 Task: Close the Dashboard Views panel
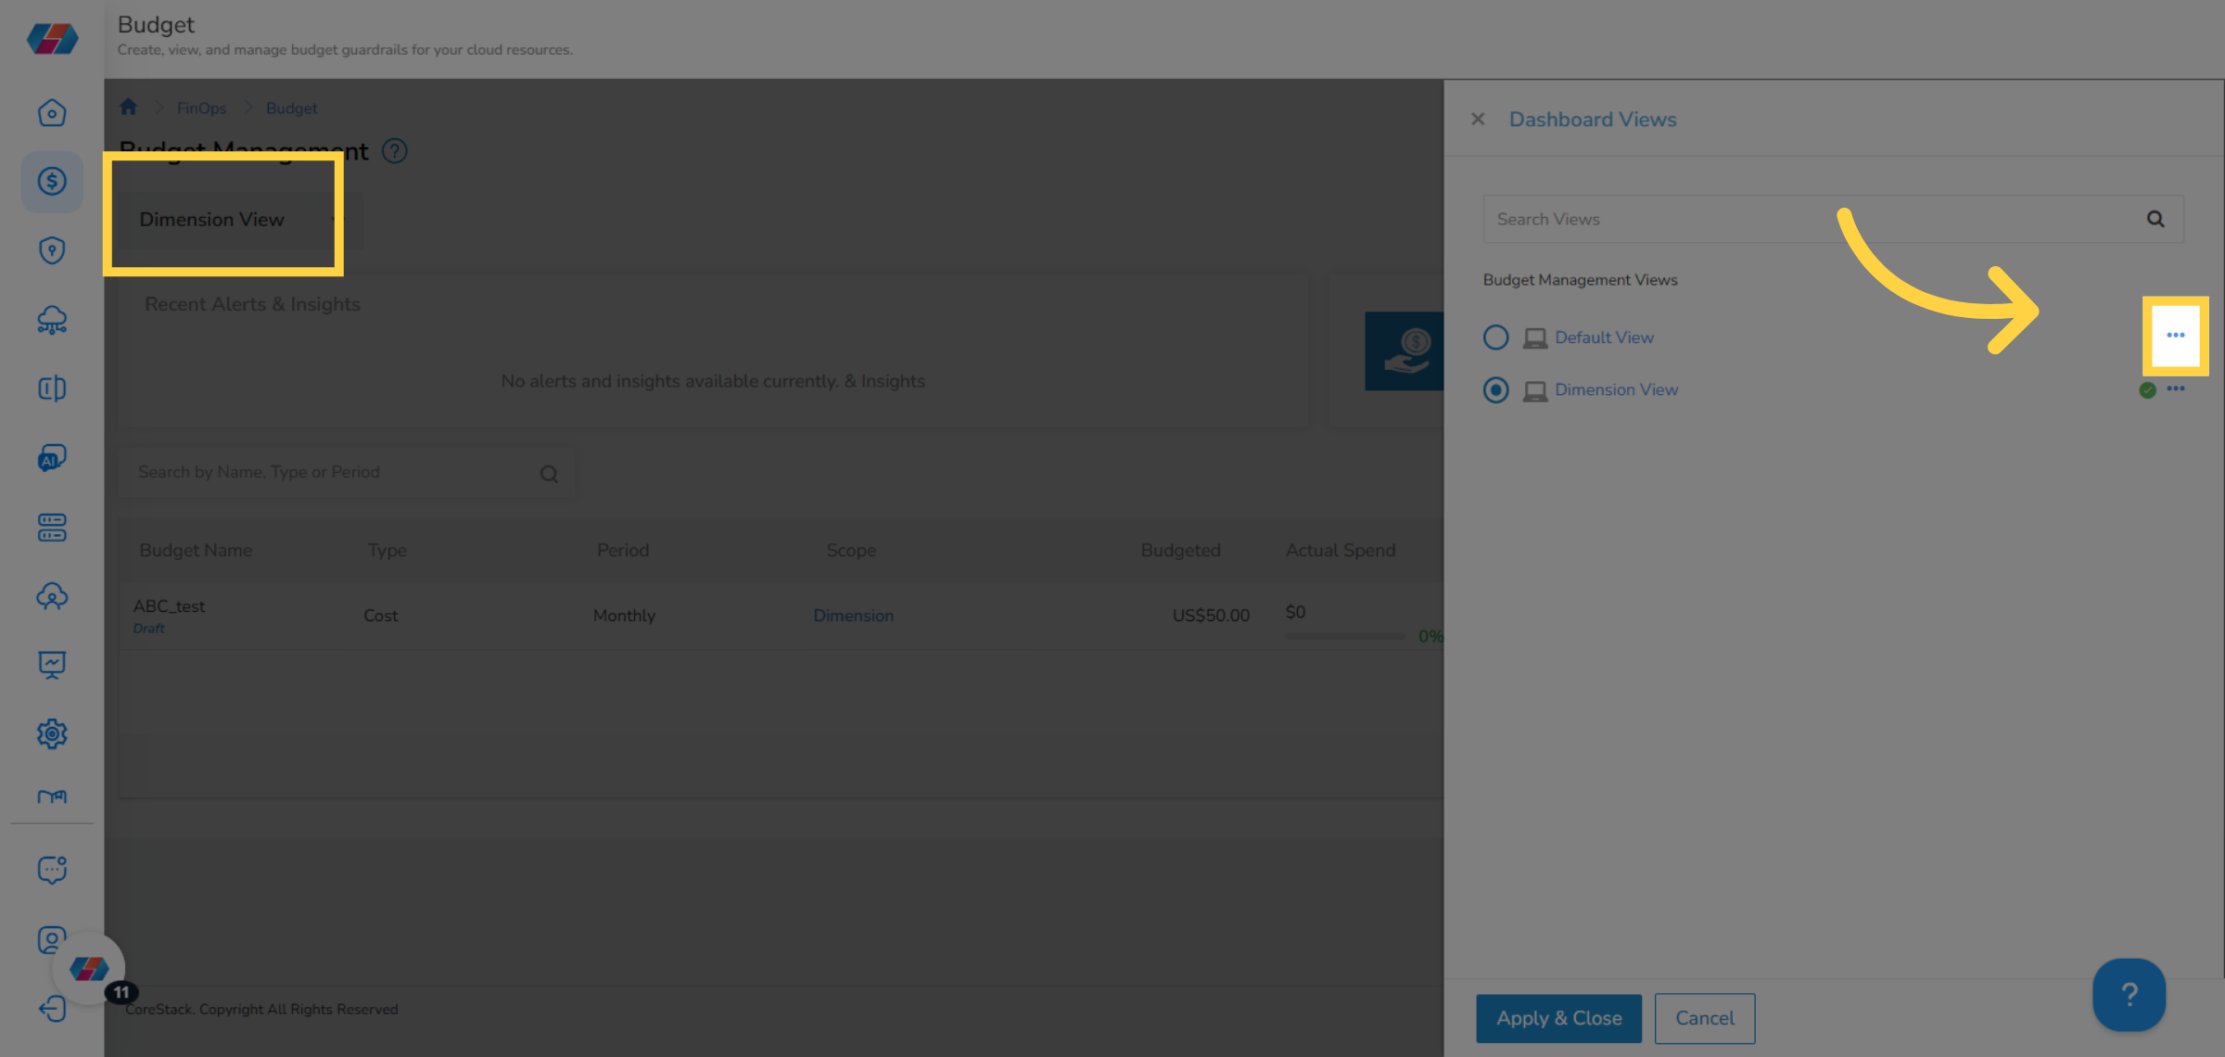(x=1478, y=120)
